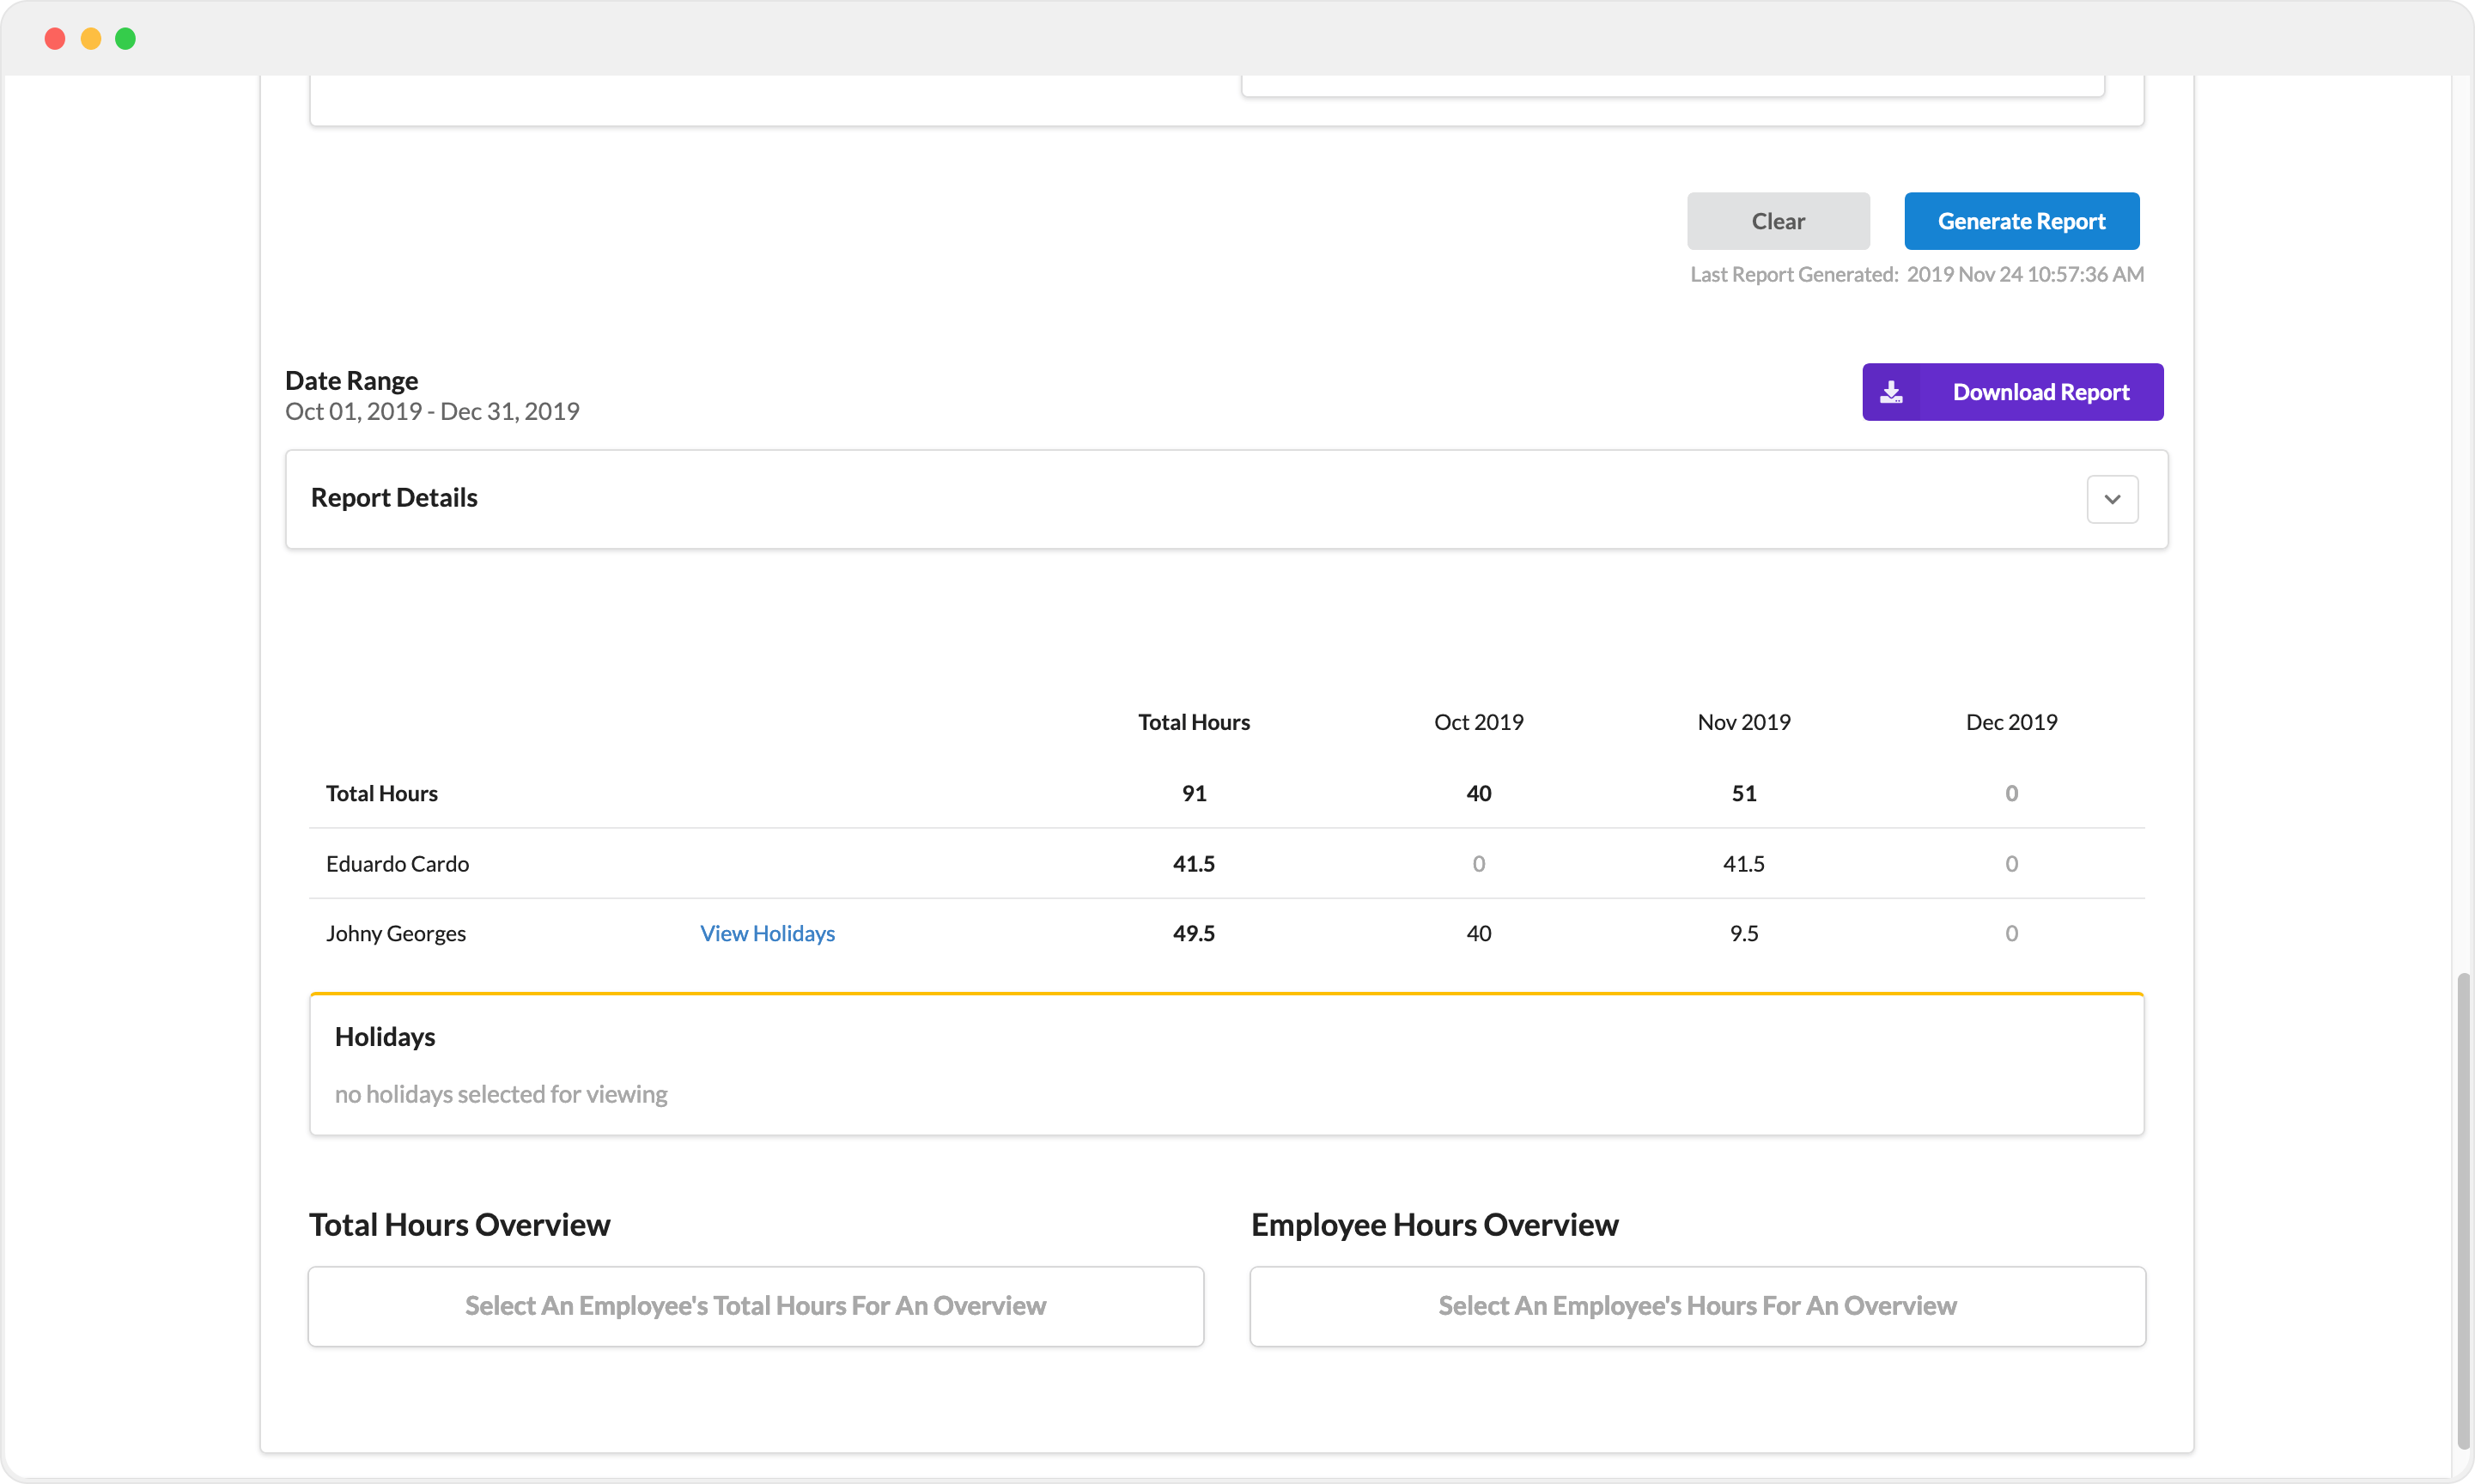Click the Clear button

1778,221
